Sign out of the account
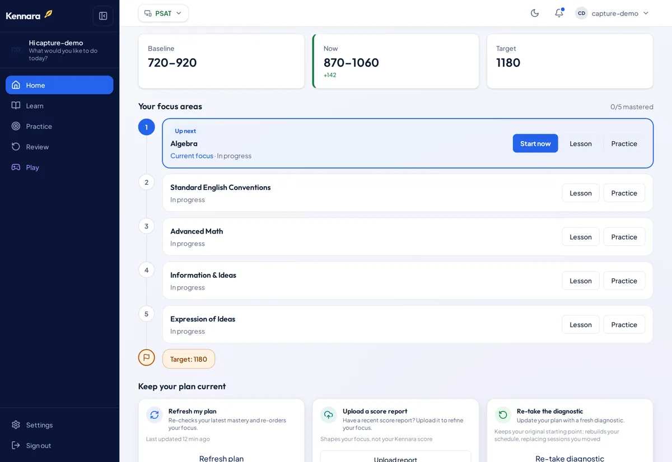The image size is (672, 462). (59, 446)
